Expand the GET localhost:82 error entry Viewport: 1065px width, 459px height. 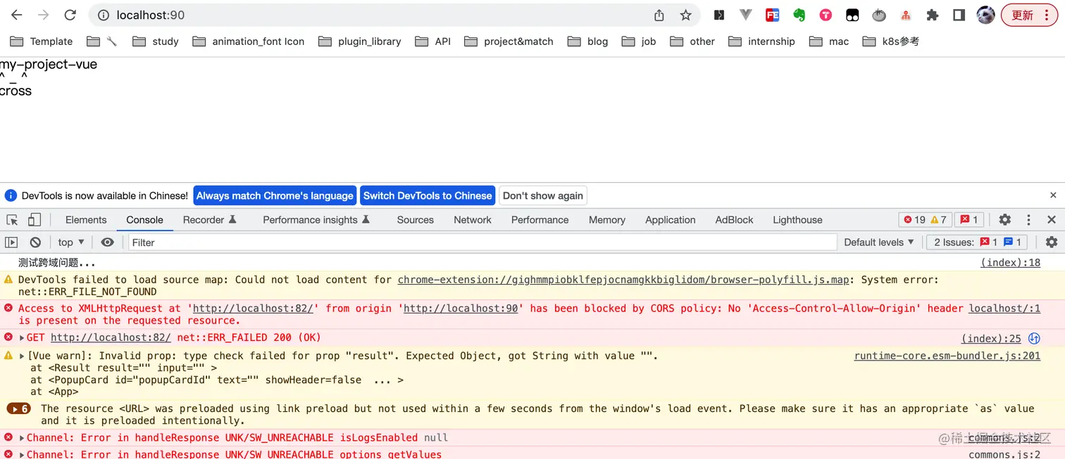click(x=22, y=338)
